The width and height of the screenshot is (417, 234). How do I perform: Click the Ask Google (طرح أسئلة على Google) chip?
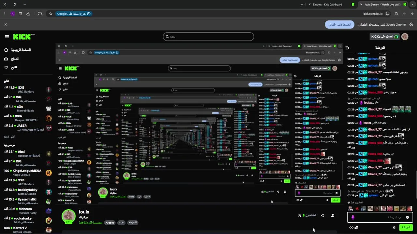point(74,14)
